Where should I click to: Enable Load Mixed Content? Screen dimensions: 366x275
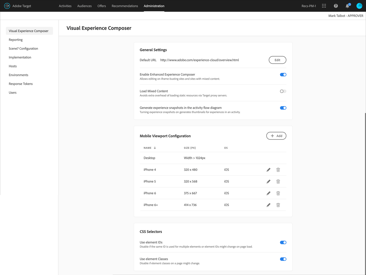point(283,91)
